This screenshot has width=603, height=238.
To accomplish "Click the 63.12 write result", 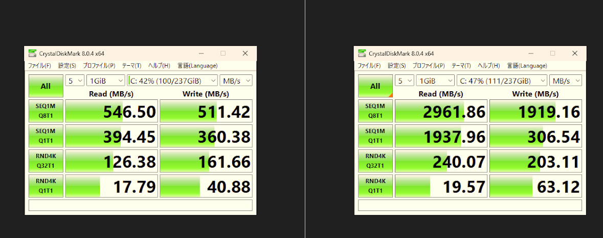I will (535, 186).
